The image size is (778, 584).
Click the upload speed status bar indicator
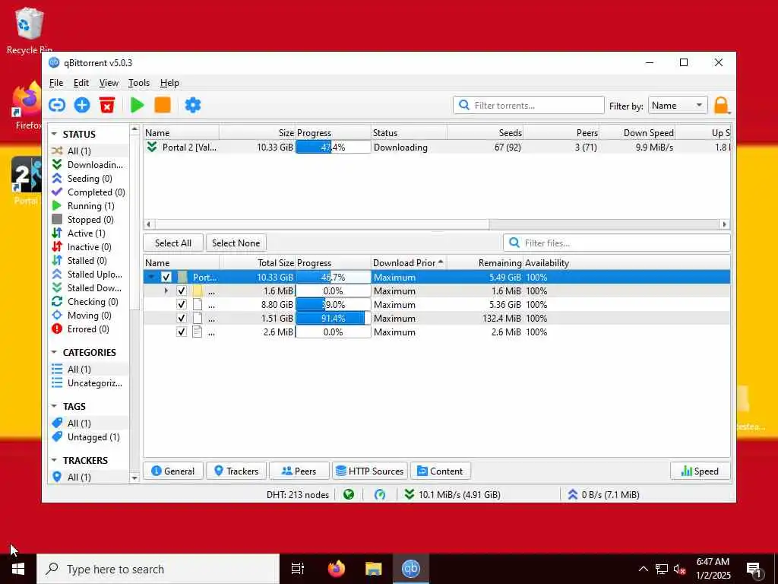point(602,494)
